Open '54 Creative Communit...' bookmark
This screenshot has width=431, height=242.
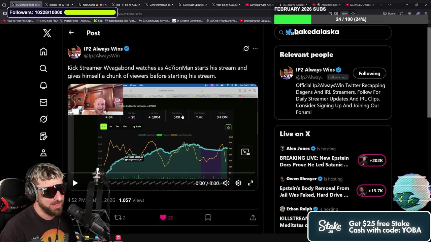click(x=188, y=21)
